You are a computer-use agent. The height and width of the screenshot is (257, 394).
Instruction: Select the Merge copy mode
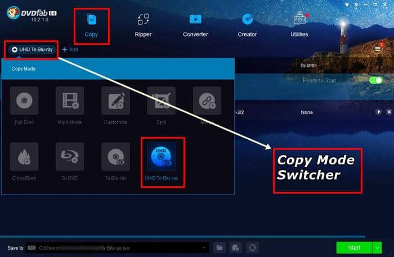coord(207,106)
